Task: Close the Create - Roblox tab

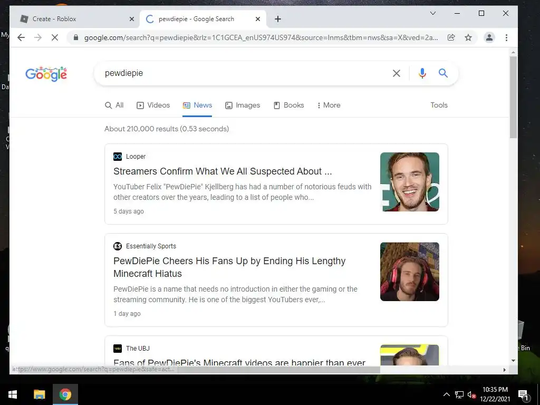Action: 131,19
